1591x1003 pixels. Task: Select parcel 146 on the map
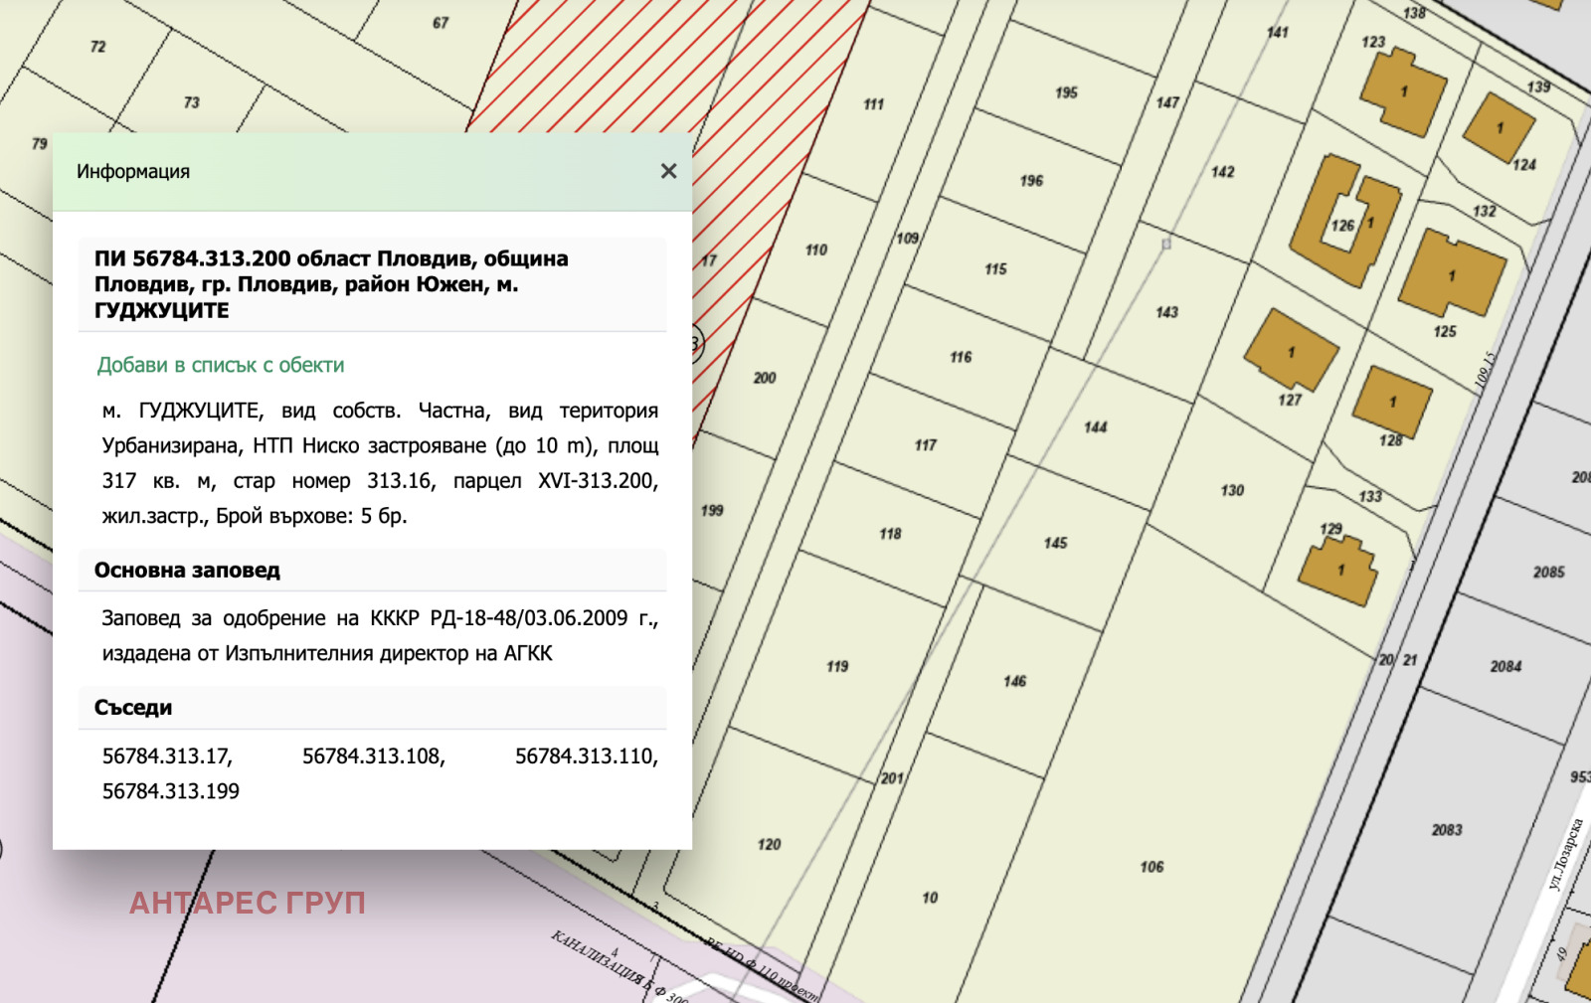(1014, 681)
